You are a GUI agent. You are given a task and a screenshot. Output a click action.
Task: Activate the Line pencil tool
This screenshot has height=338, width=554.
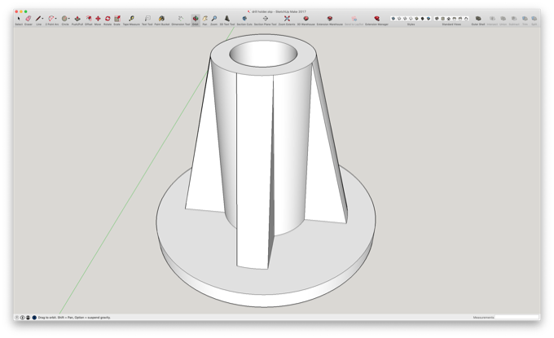pos(38,19)
